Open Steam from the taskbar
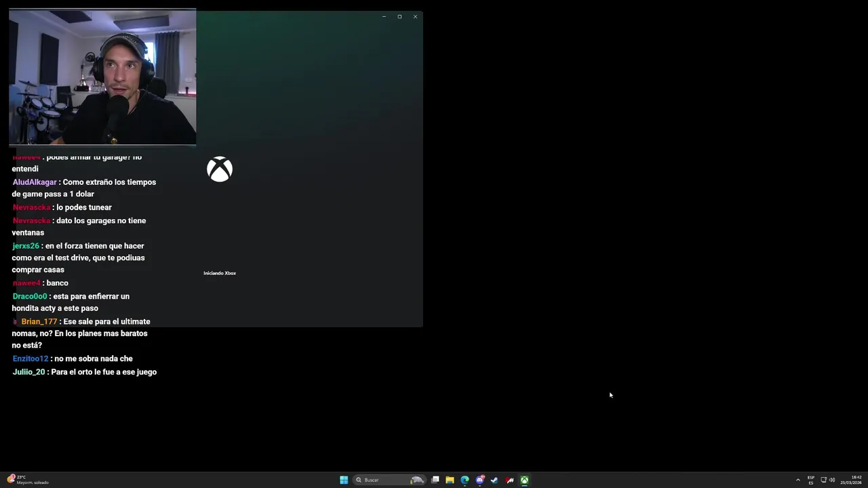Image resolution: width=868 pixels, height=488 pixels. 494,480
